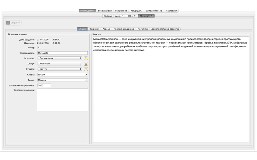Open the Дополнительно tab

pyautogui.click(x=154, y=11)
